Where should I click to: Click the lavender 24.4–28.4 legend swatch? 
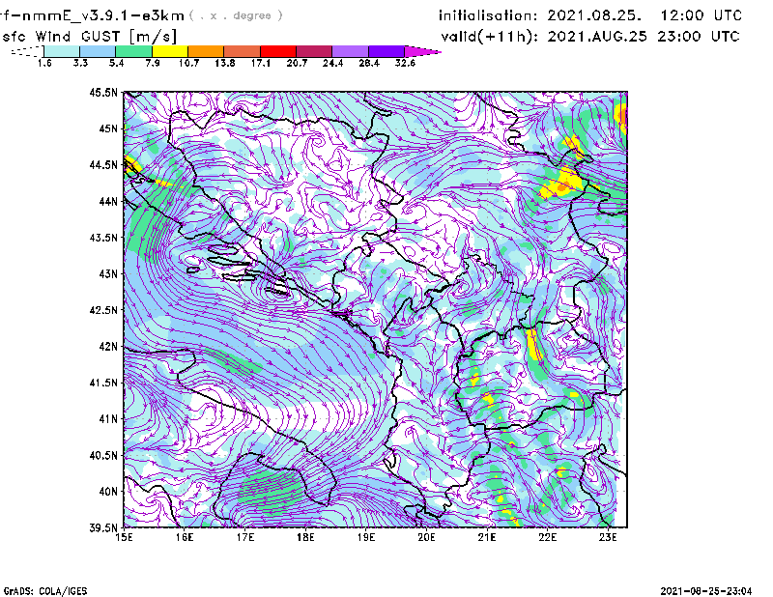coord(350,51)
